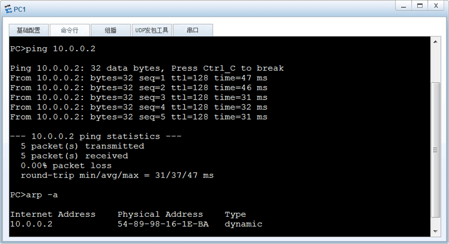Click the vertical scrollbar thumb
Screen dimensions: 449x244
click(435, 149)
